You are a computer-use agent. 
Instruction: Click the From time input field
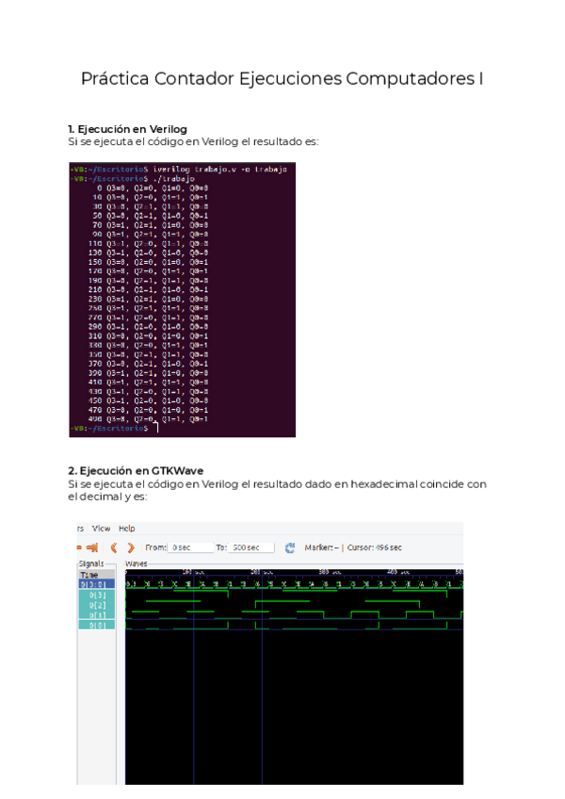[190, 547]
